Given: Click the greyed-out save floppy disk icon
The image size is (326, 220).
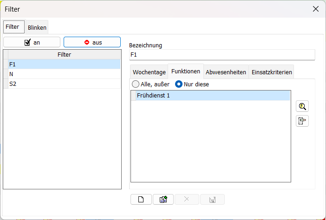Looking at the screenshot, I should pos(212,200).
